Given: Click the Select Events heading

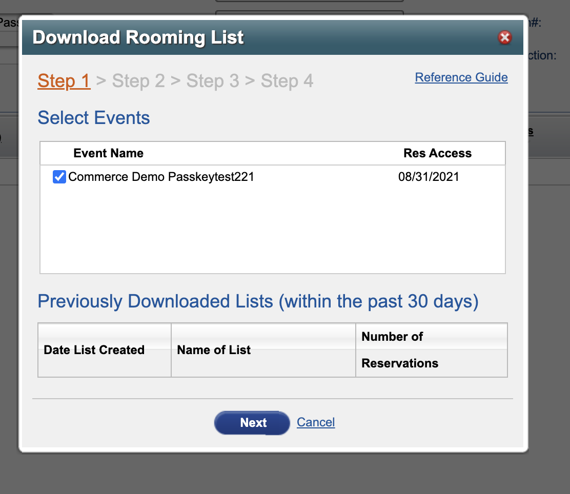Looking at the screenshot, I should tap(94, 118).
